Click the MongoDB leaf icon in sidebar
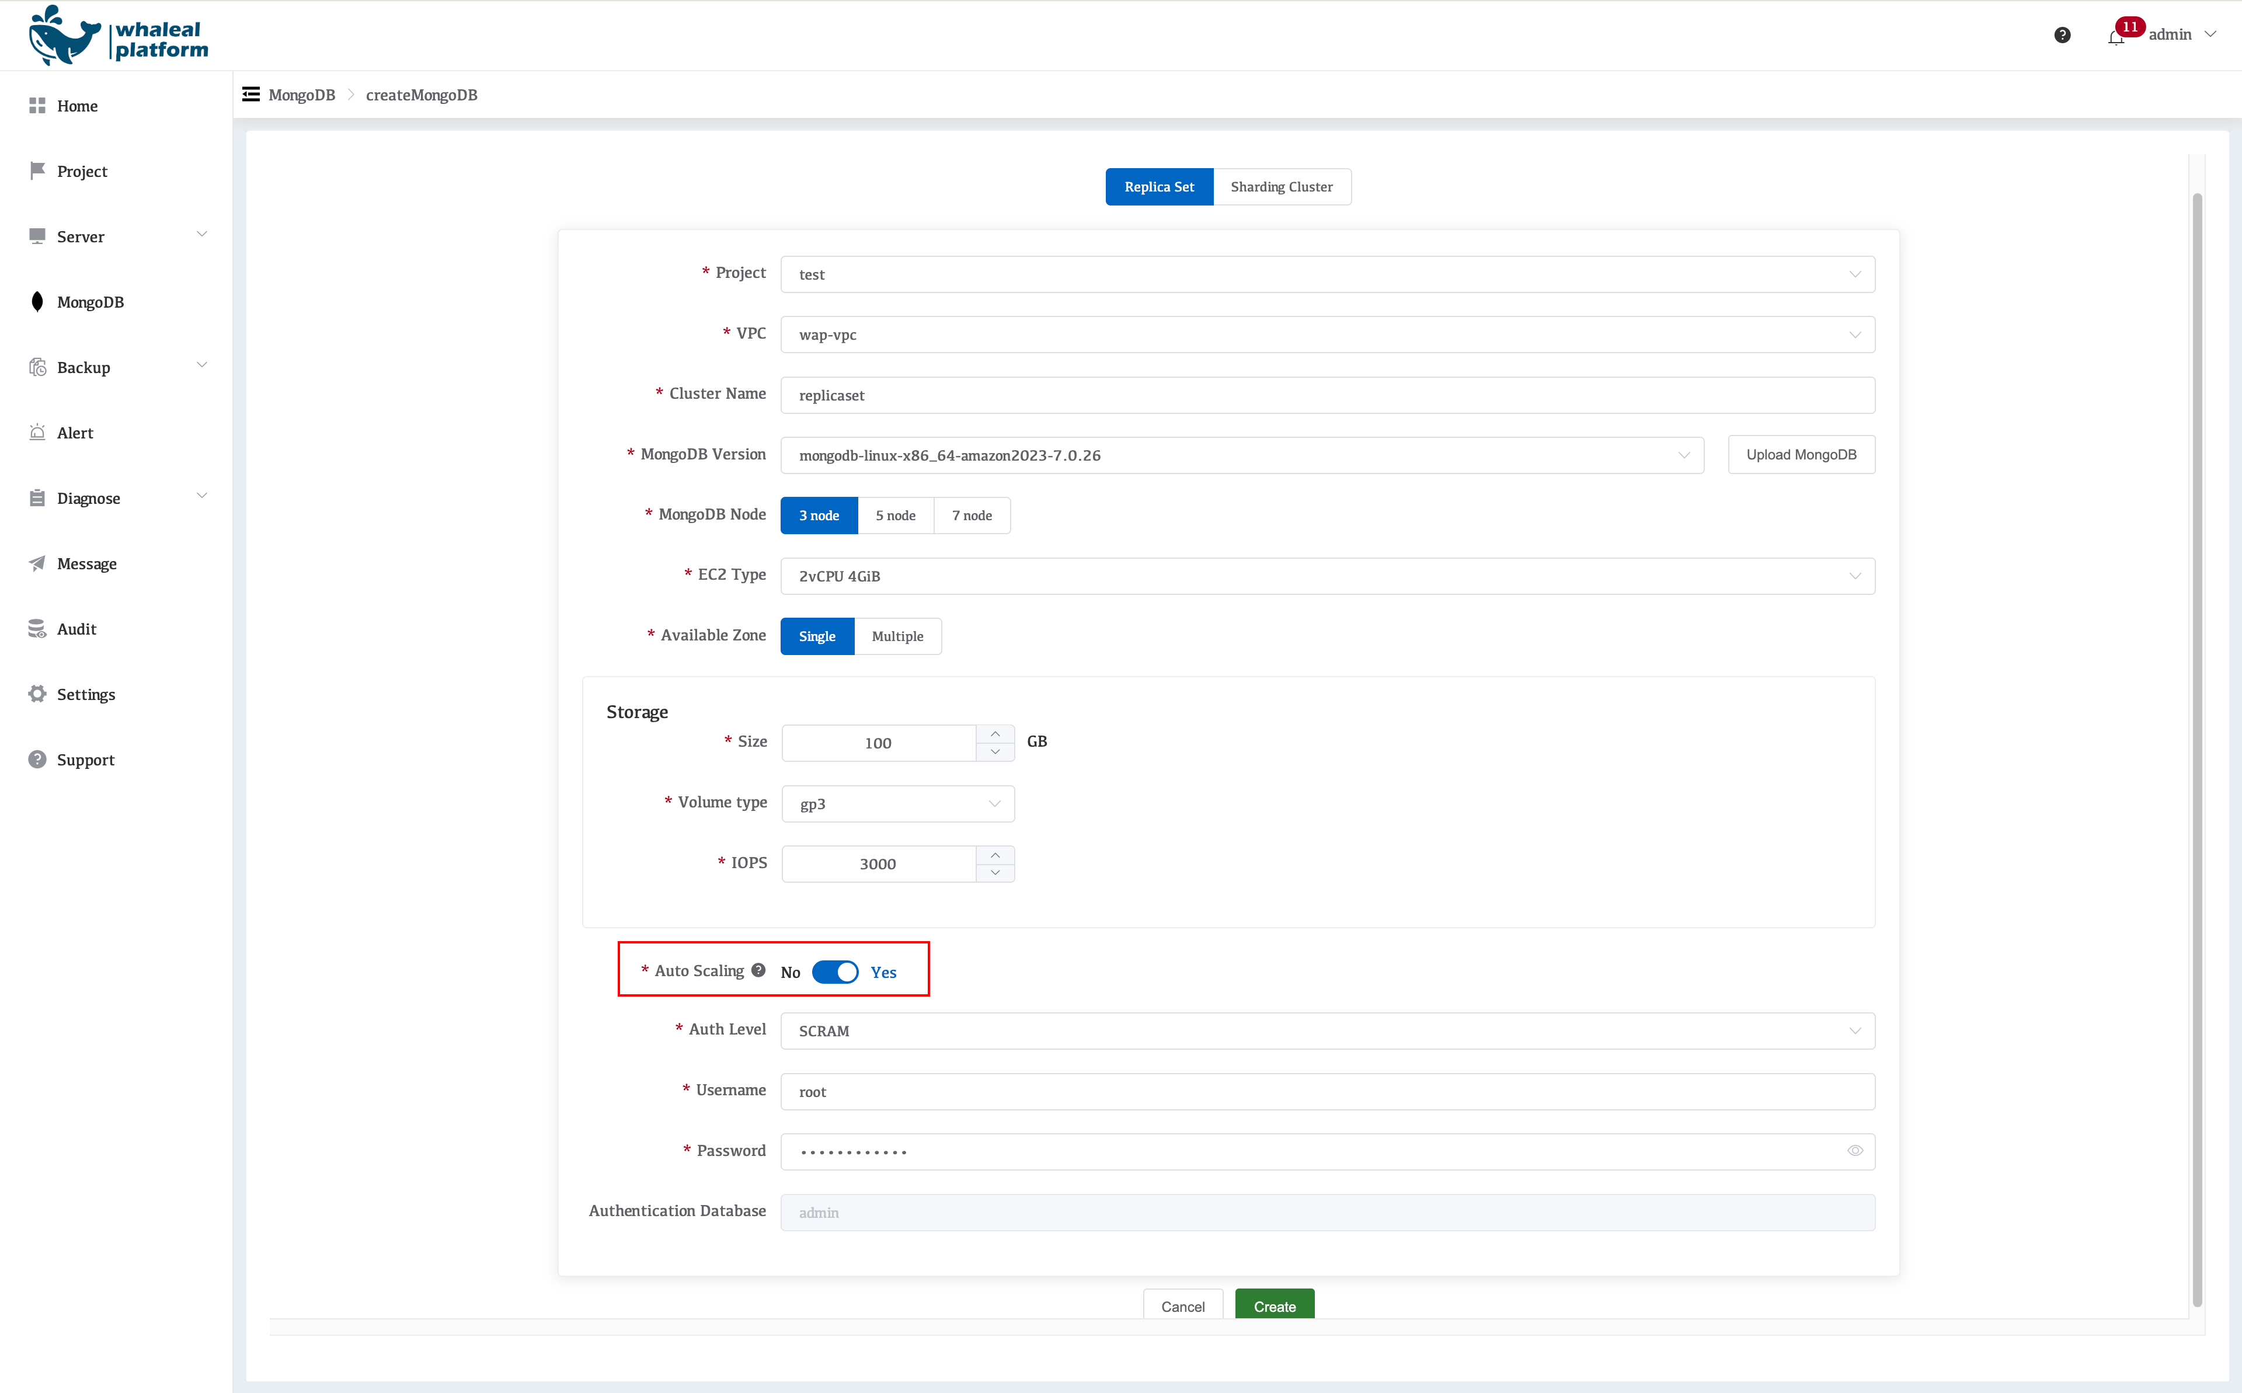The width and height of the screenshot is (2242, 1393). (x=37, y=302)
